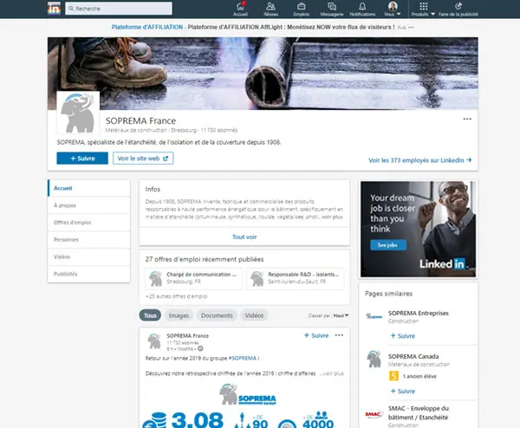Screen dimensions: 520x428
Task: Open Accueil home icon in navbar
Action: click(240, 9)
